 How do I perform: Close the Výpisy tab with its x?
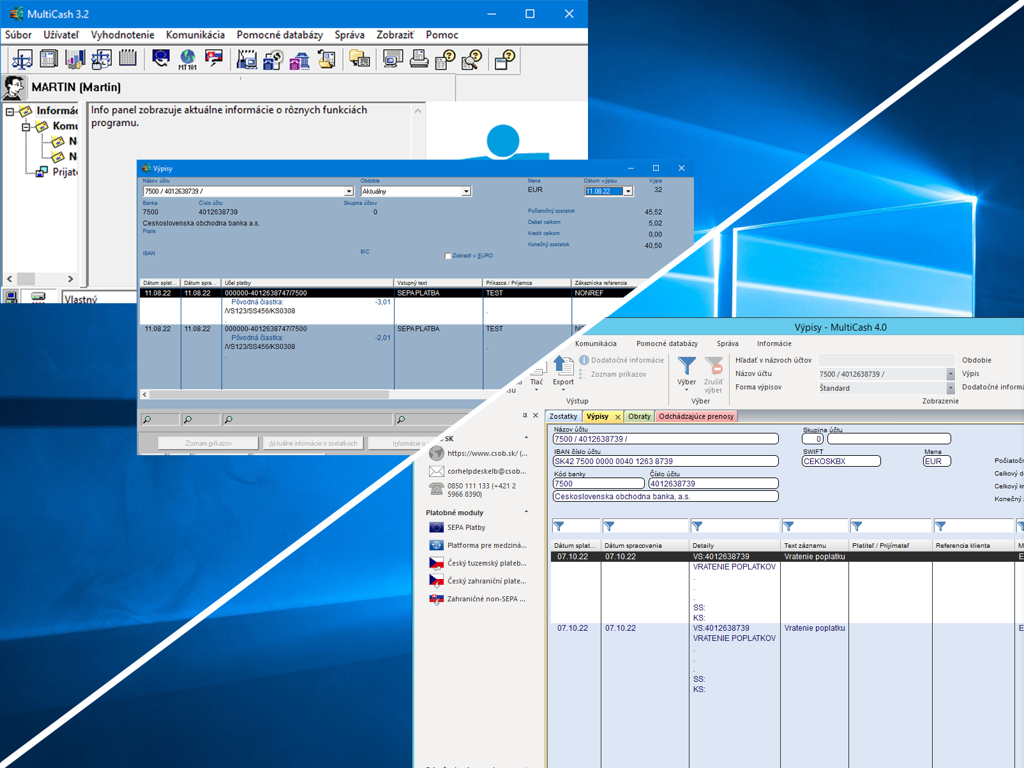(x=617, y=417)
